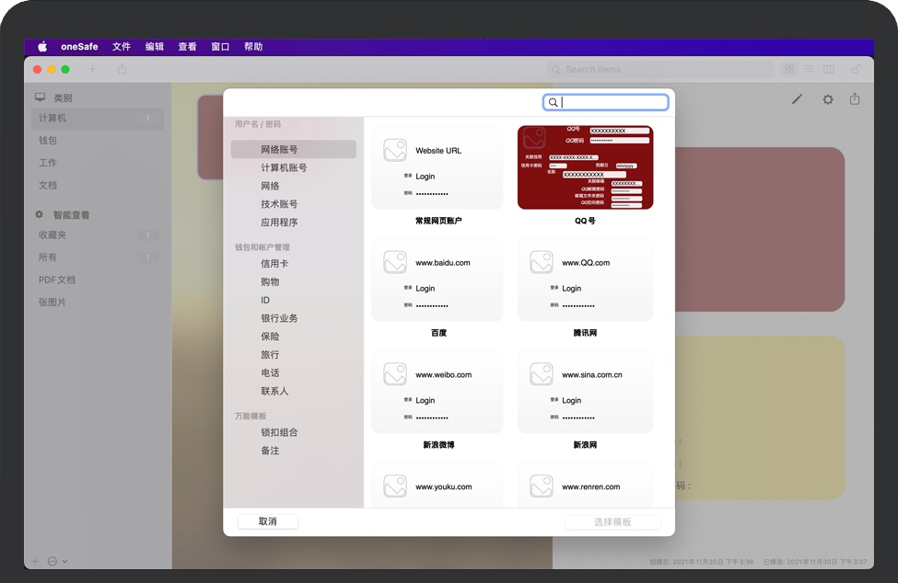Image resolution: width=898 pixels, height=583 pixels.
Task: Select the 百度 template card
Action: [x=437, y=280]
